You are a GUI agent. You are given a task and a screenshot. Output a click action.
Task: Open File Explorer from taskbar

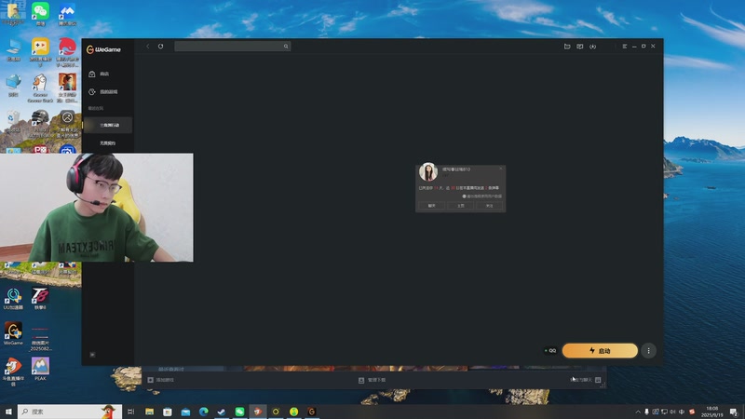(x=149, y=412)
